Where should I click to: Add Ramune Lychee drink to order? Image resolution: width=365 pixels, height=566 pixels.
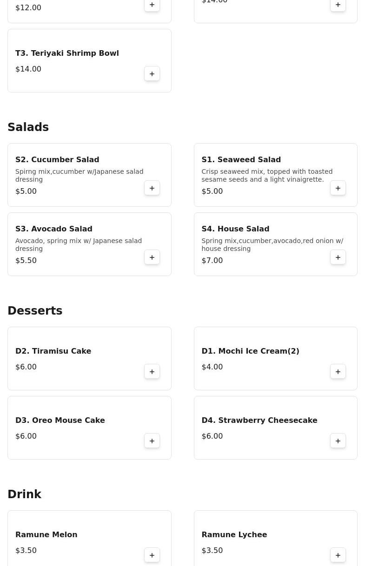pyautogui.click(x=338, y=555)
